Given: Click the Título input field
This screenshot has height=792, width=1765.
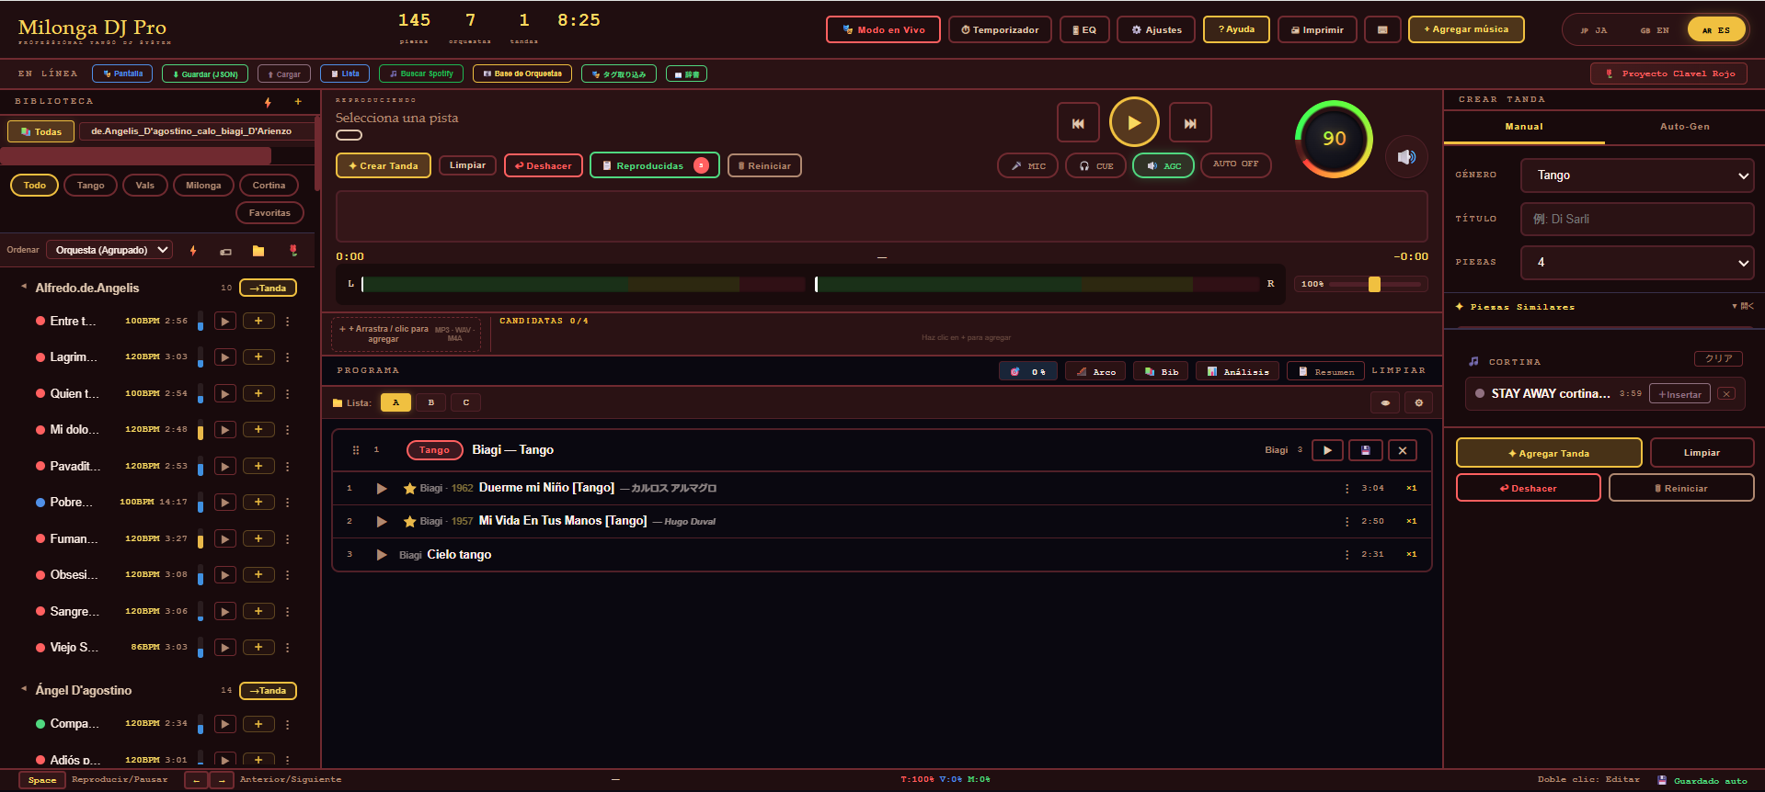Looking at the screenshot, I should pos(1637,220).
